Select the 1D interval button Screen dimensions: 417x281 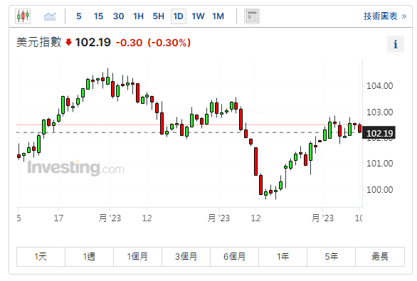click(179, 16)
